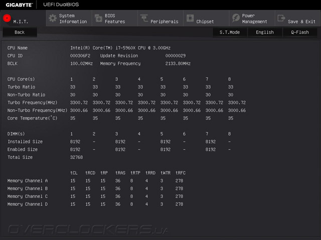321x240 pixels.
Task: Click the tRCD column header
Action: (90, 173)
